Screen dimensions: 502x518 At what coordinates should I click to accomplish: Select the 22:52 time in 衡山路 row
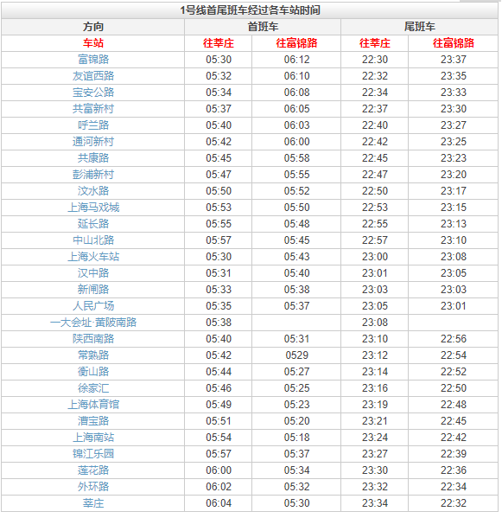point(454,372)
